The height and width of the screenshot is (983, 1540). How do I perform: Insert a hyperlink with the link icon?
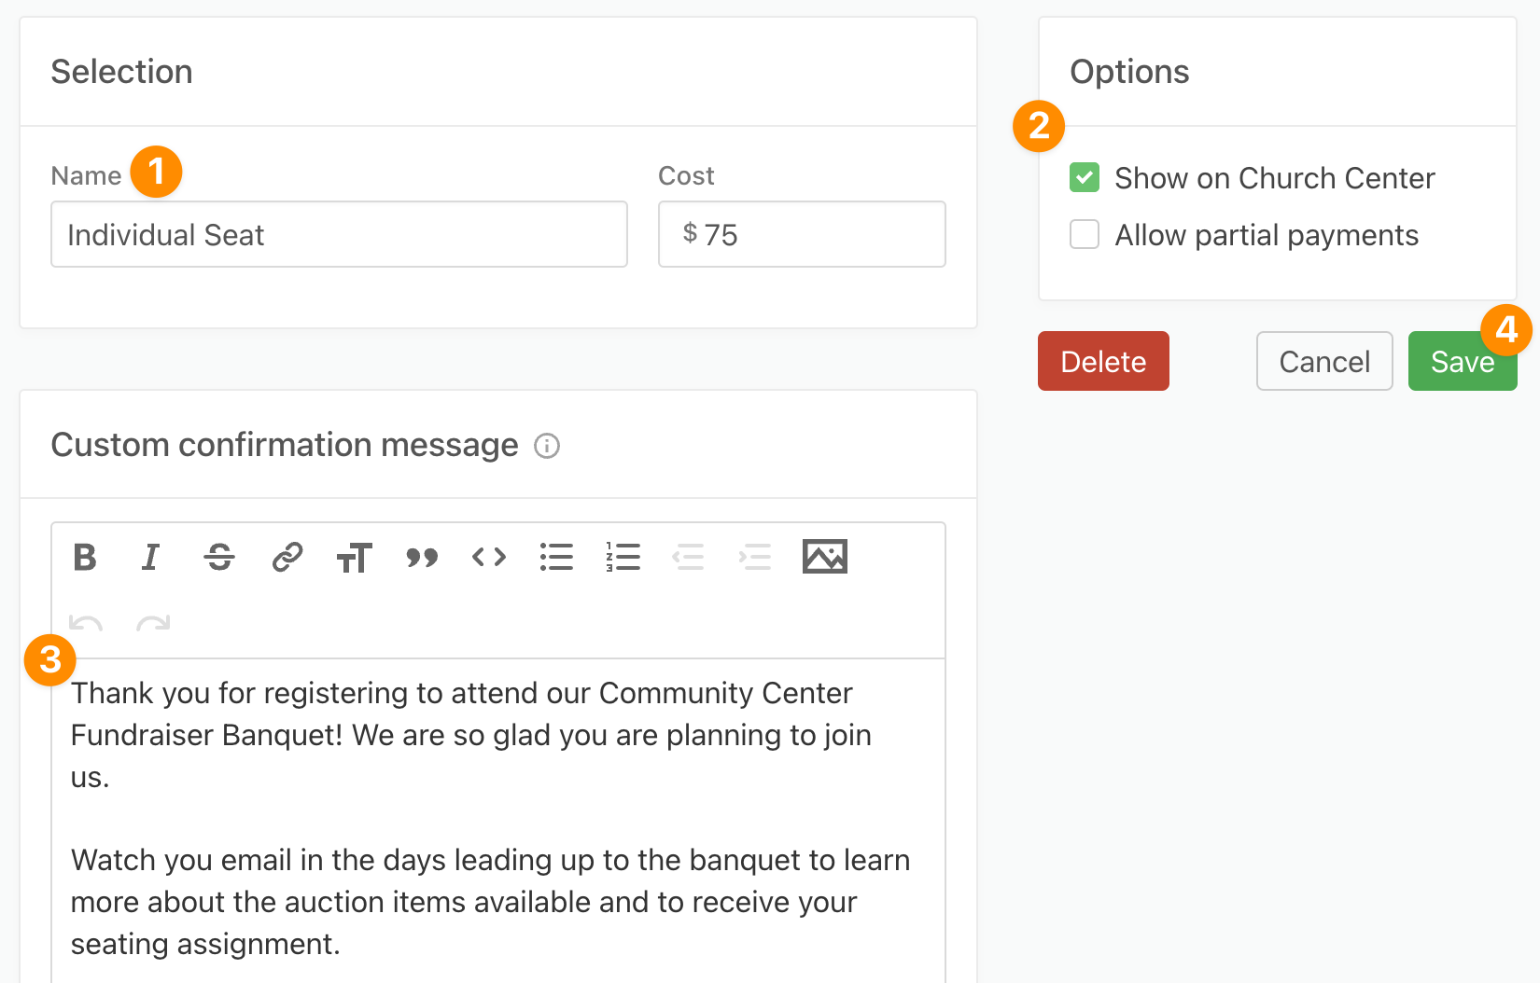pyautogui.click(x=287, y=557)
